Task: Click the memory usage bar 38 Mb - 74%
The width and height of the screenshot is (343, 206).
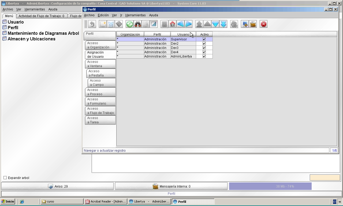Action: pyautogui.click(x=270, y=186)
